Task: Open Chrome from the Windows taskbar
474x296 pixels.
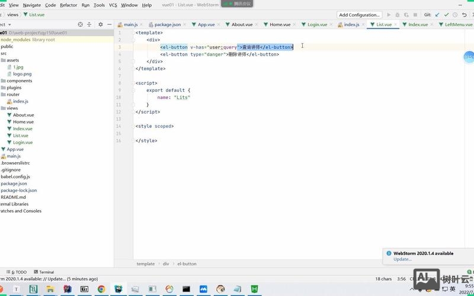Action: pos(101,289)
